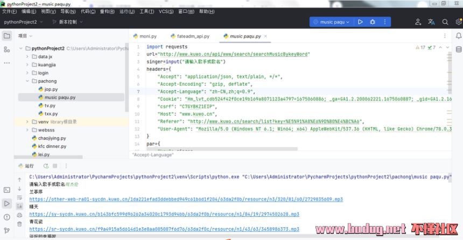Open the 2974502628.mp3 link in console
The height and width of the screenshot is (240, 463).
click(x=164, y=214)
